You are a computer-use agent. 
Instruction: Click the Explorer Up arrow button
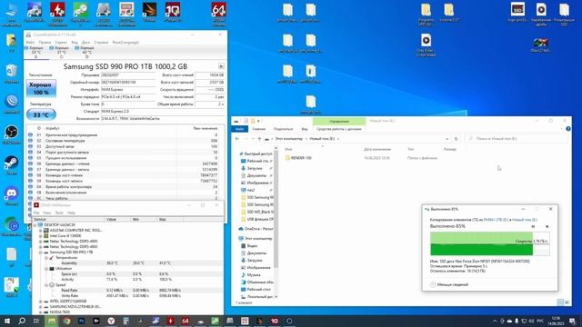[x=259, y=139]
